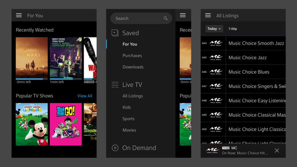Select Music Choice Smooth Jazz listing
The image size is (297, 167).
[256, 43]
